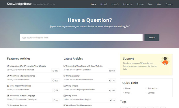Expand the More menu item
Viewport: 179px width, 108px height.
coord(159,4)
